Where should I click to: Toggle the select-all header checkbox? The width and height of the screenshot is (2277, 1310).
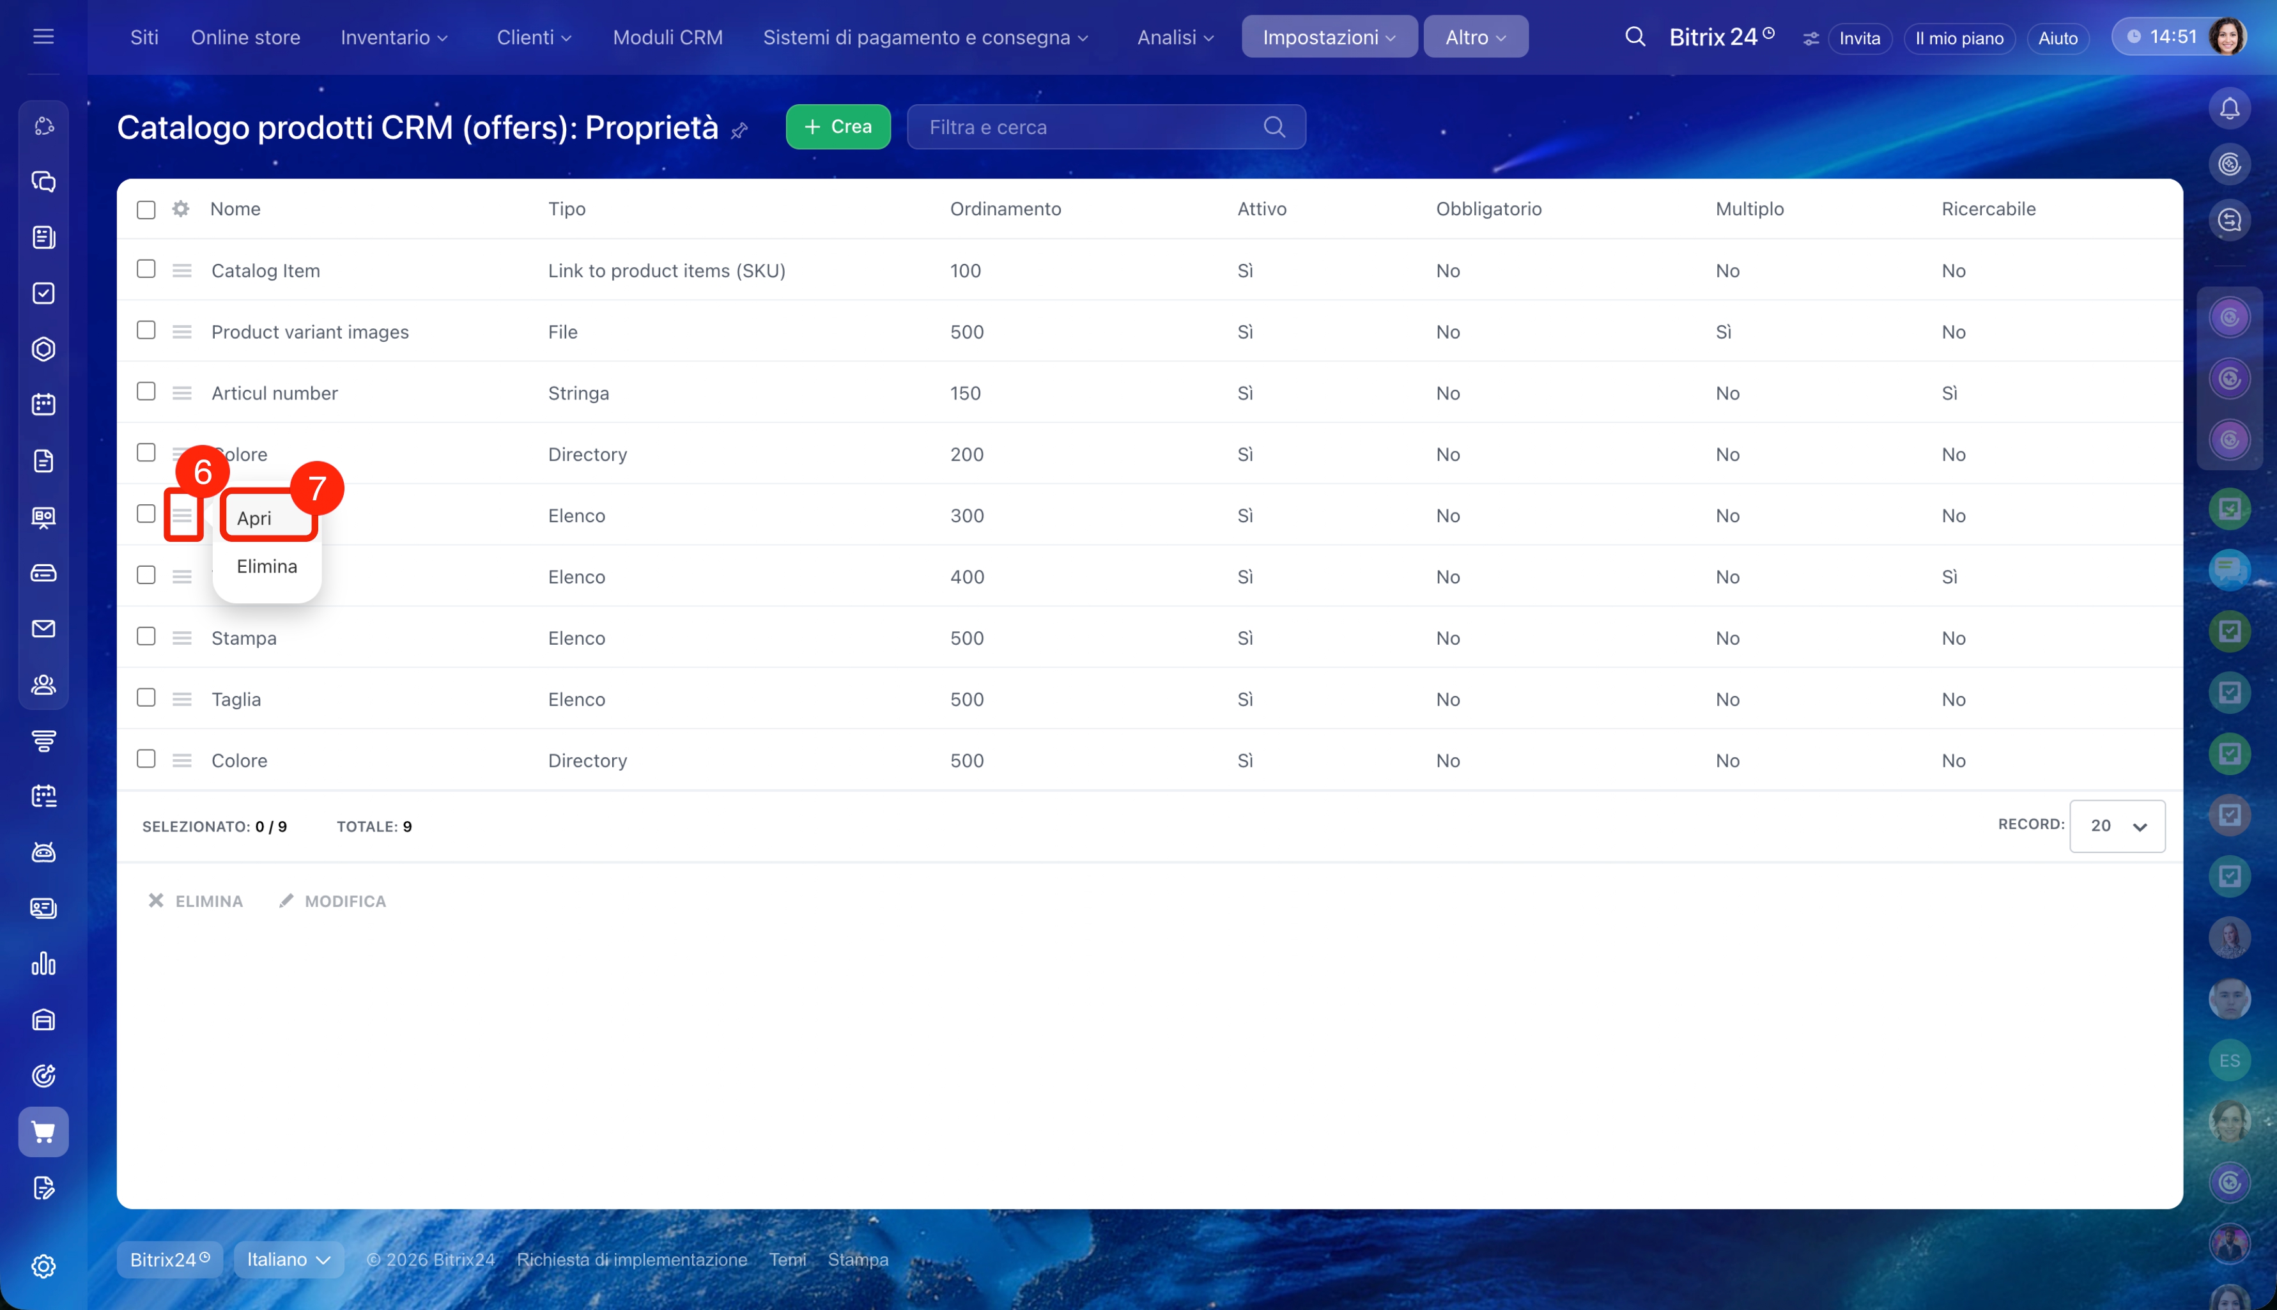point(146,210)
